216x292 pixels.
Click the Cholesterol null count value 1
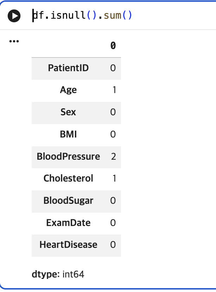[114, 178]
